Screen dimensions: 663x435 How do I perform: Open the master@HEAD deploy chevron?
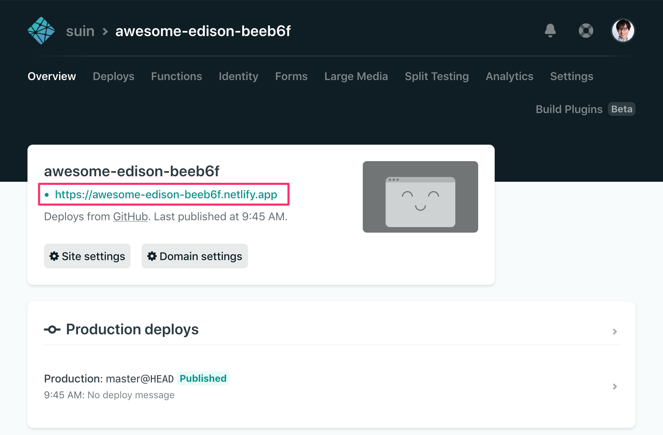(615, 387)
